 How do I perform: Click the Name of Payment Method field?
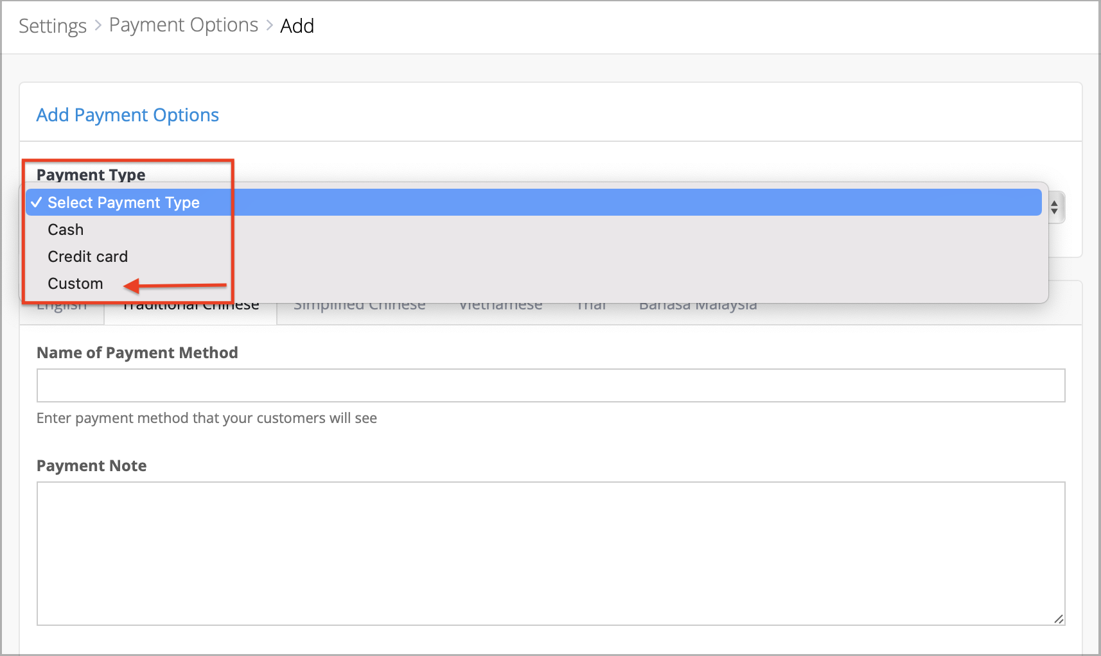[550, 385]
